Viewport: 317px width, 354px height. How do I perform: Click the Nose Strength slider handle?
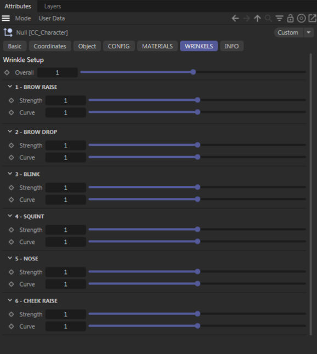coord(197,272)
